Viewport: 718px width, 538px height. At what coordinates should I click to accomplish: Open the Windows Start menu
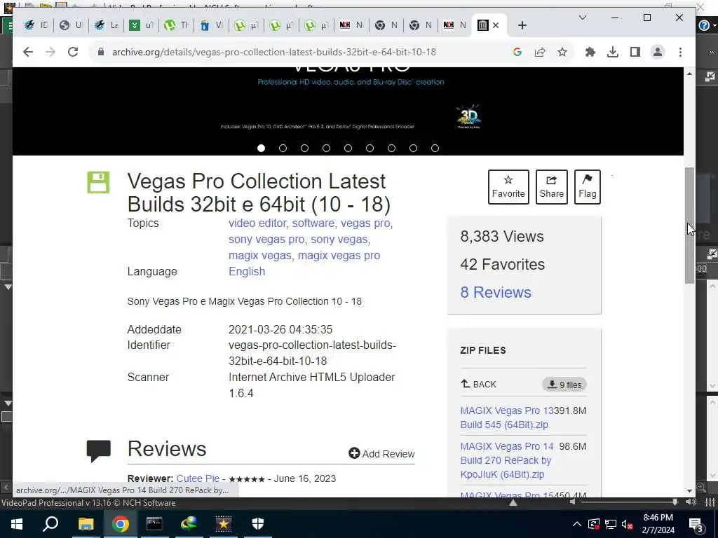click(x=17, y=524)
